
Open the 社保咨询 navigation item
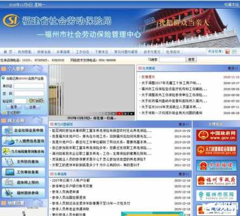pyautogui.click(x=173, y=52)
